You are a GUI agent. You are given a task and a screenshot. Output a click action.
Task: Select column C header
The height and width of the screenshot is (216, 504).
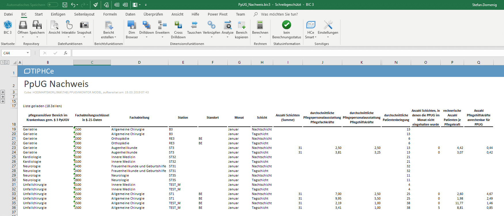[92, 62]
